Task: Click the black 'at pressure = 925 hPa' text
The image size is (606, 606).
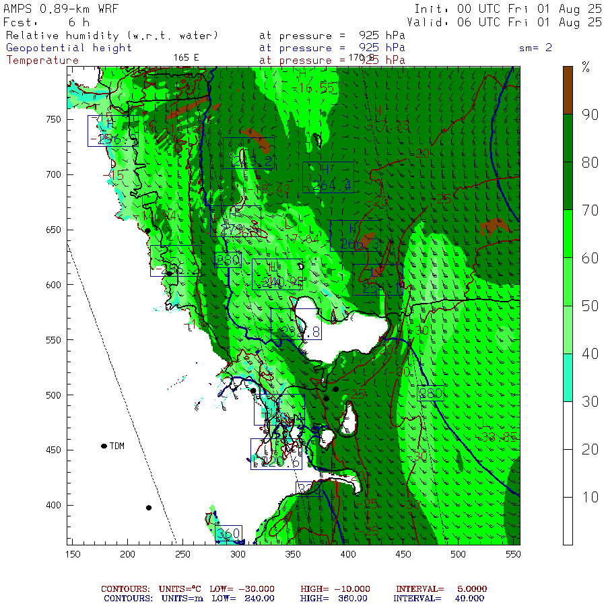Action: click(332, 36)
